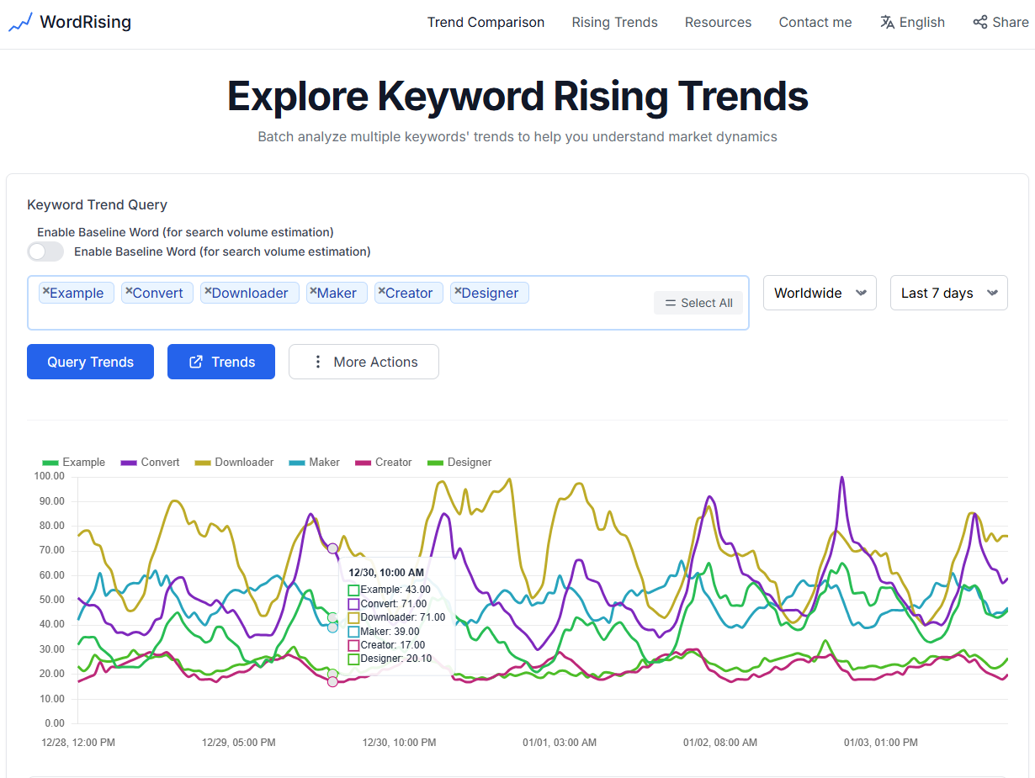Remove the Maker keyword tag
The image size is (1035, 778).
313,291
